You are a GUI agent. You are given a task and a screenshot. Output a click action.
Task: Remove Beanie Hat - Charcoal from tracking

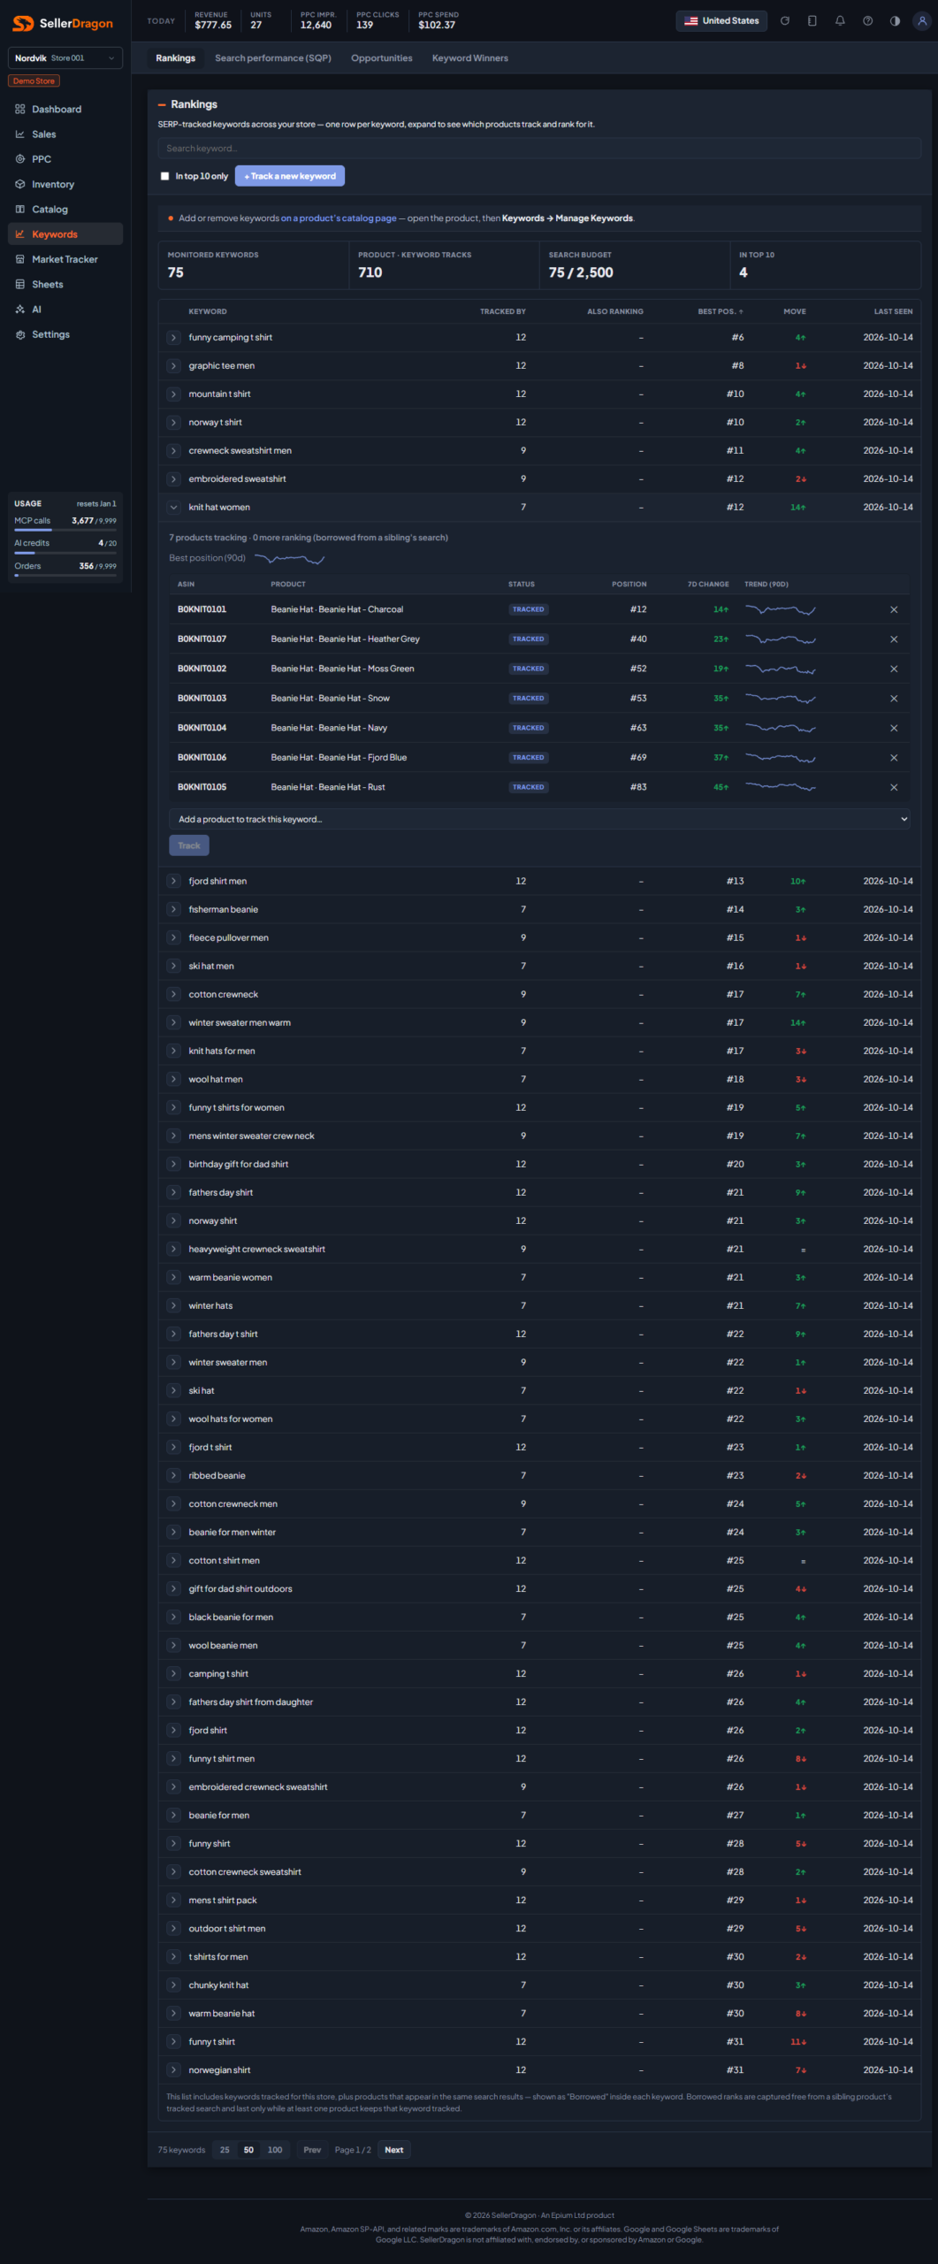[894, 609]
